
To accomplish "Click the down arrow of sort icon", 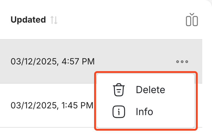I will click(x=56, y=20).
